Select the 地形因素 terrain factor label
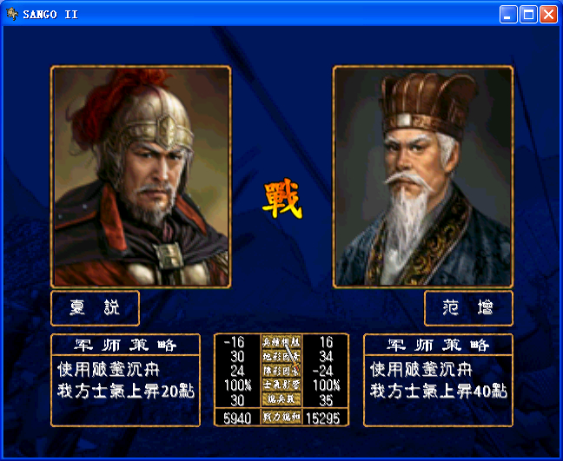Viewport: 563px width, 461px height. tap(281, 356)
